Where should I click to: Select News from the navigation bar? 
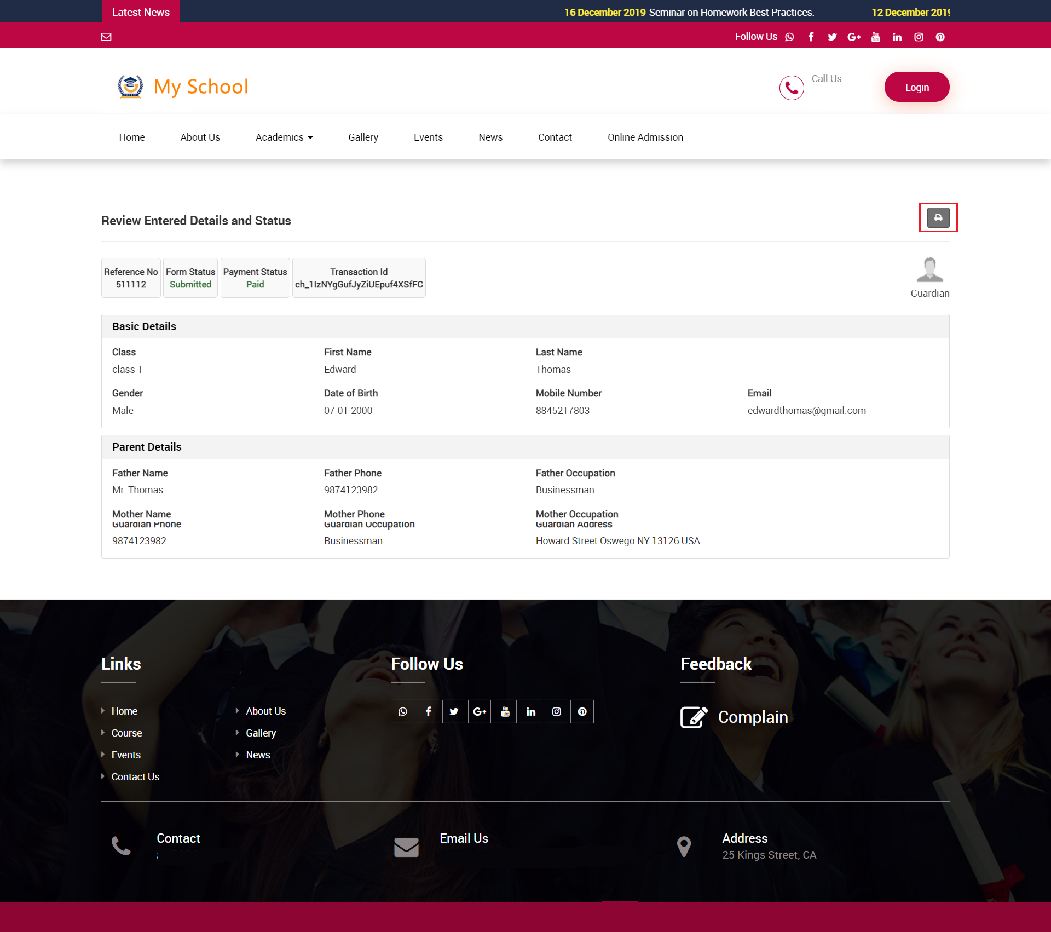pyautogui.click(x=490, y=137)
